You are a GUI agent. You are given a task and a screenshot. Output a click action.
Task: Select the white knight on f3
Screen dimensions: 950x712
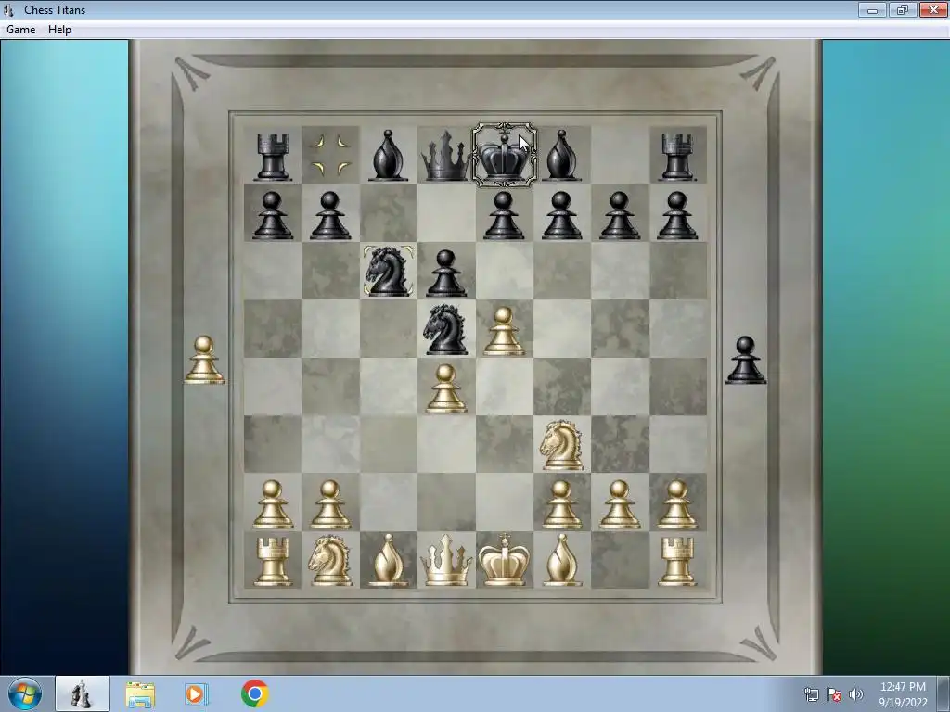561,445
